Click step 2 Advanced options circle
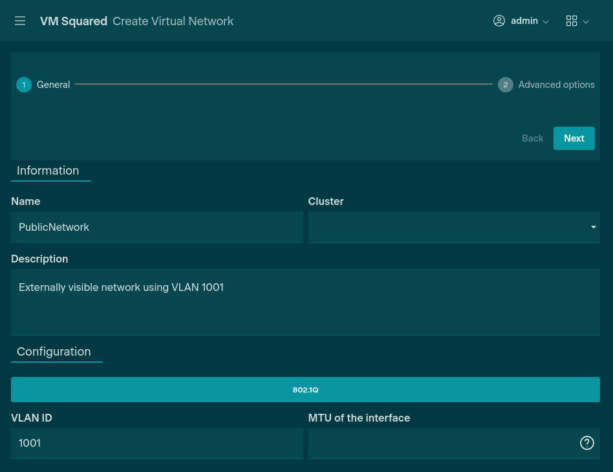 click(506, 85)
